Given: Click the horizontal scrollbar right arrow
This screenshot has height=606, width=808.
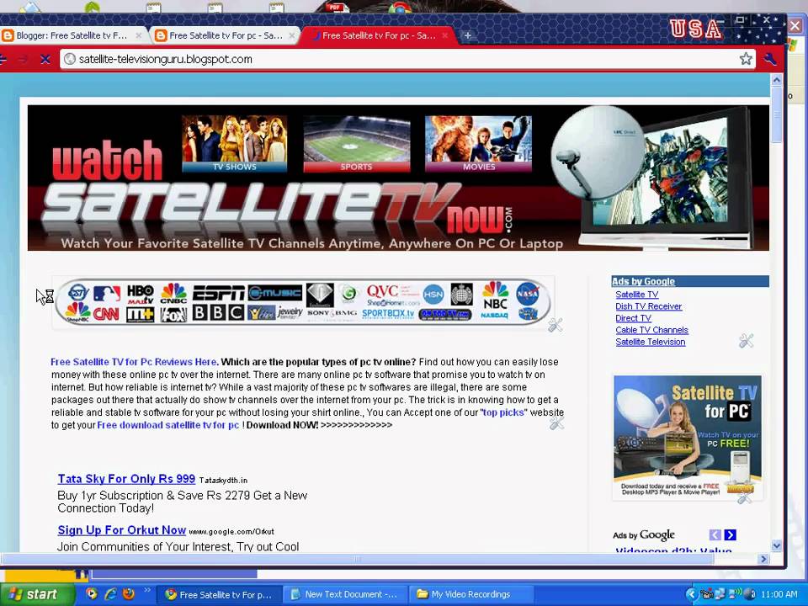Looking at the screenshot, I should (x=763, y=559).
